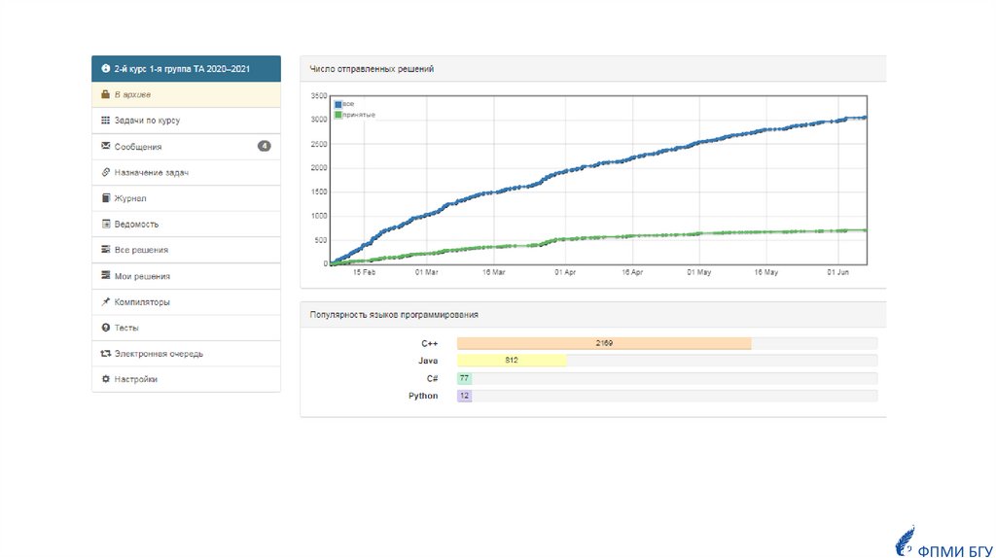Click the pin icon for Компиляторы

click(105, 302)
